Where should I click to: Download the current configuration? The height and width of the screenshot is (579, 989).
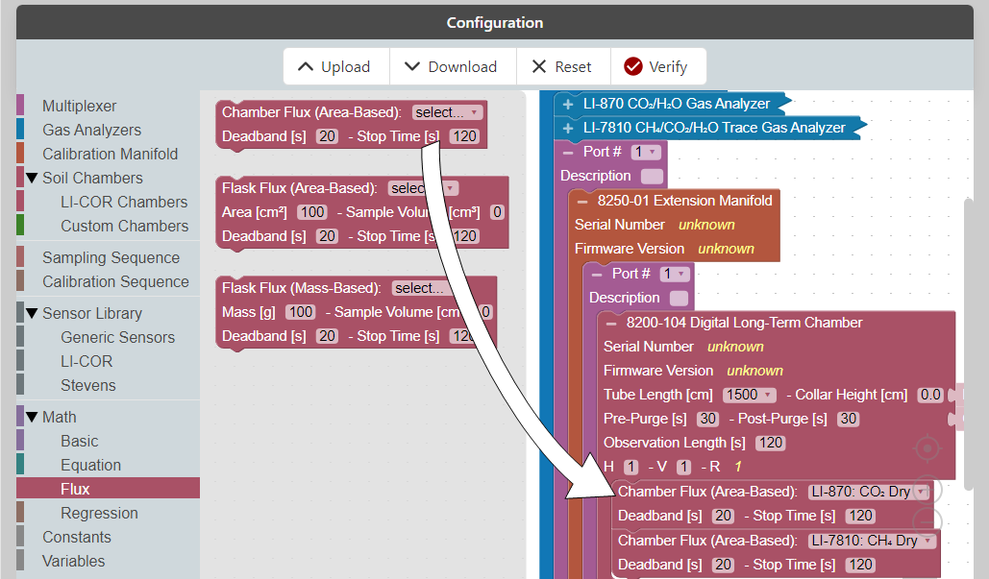point(453,67)
